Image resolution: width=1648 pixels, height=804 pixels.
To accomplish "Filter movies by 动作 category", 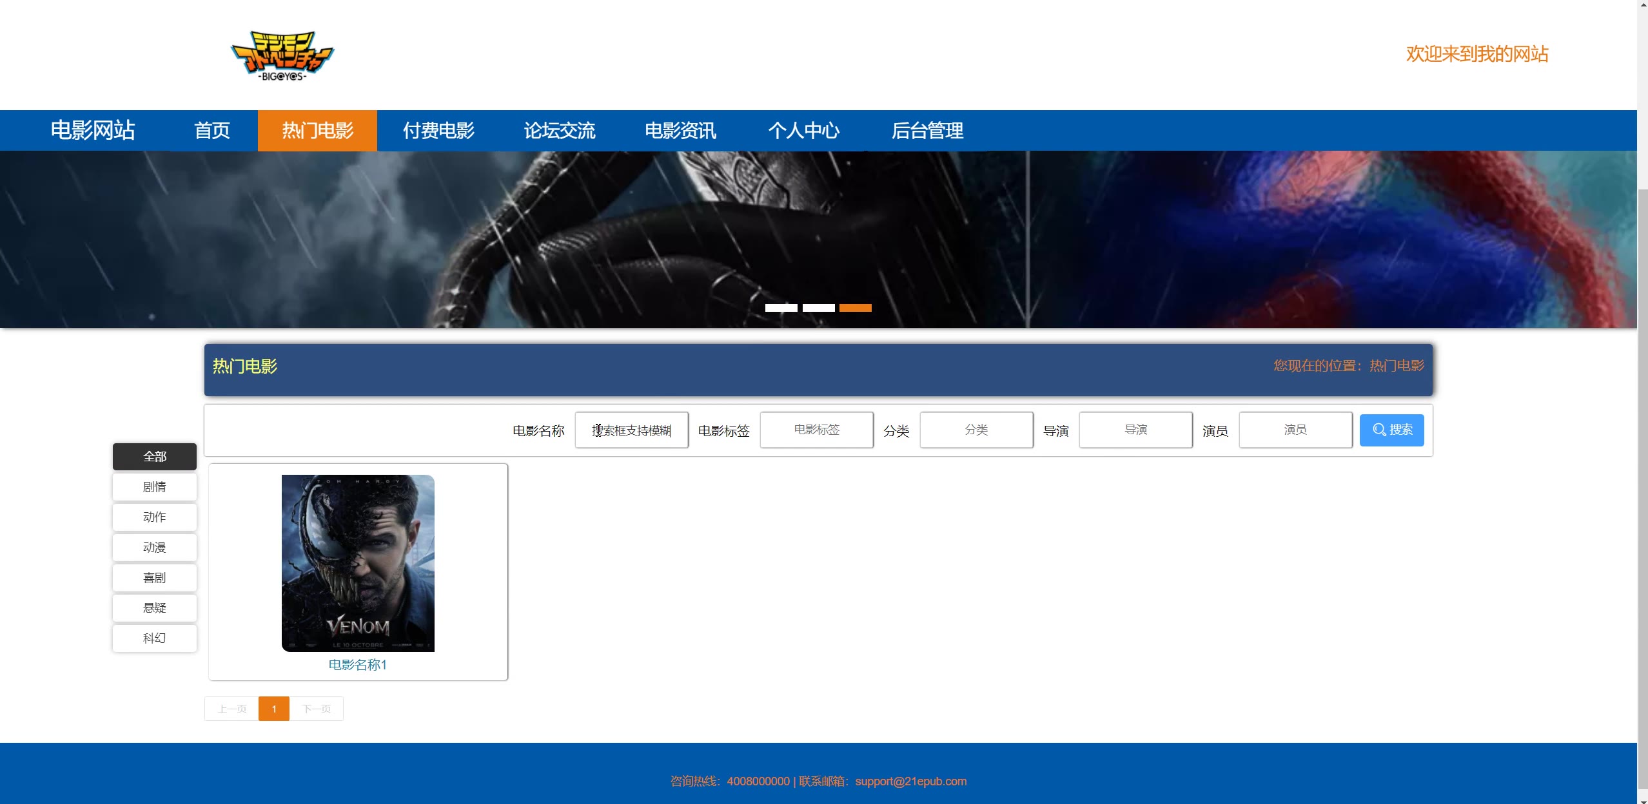I will (155, 517).
